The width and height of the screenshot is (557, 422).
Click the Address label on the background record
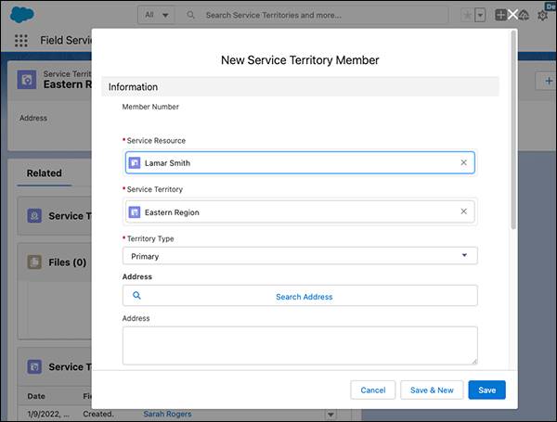pos(33,118)
